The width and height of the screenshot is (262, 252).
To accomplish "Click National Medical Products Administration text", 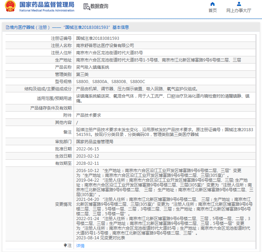I will tap(47, 10).
